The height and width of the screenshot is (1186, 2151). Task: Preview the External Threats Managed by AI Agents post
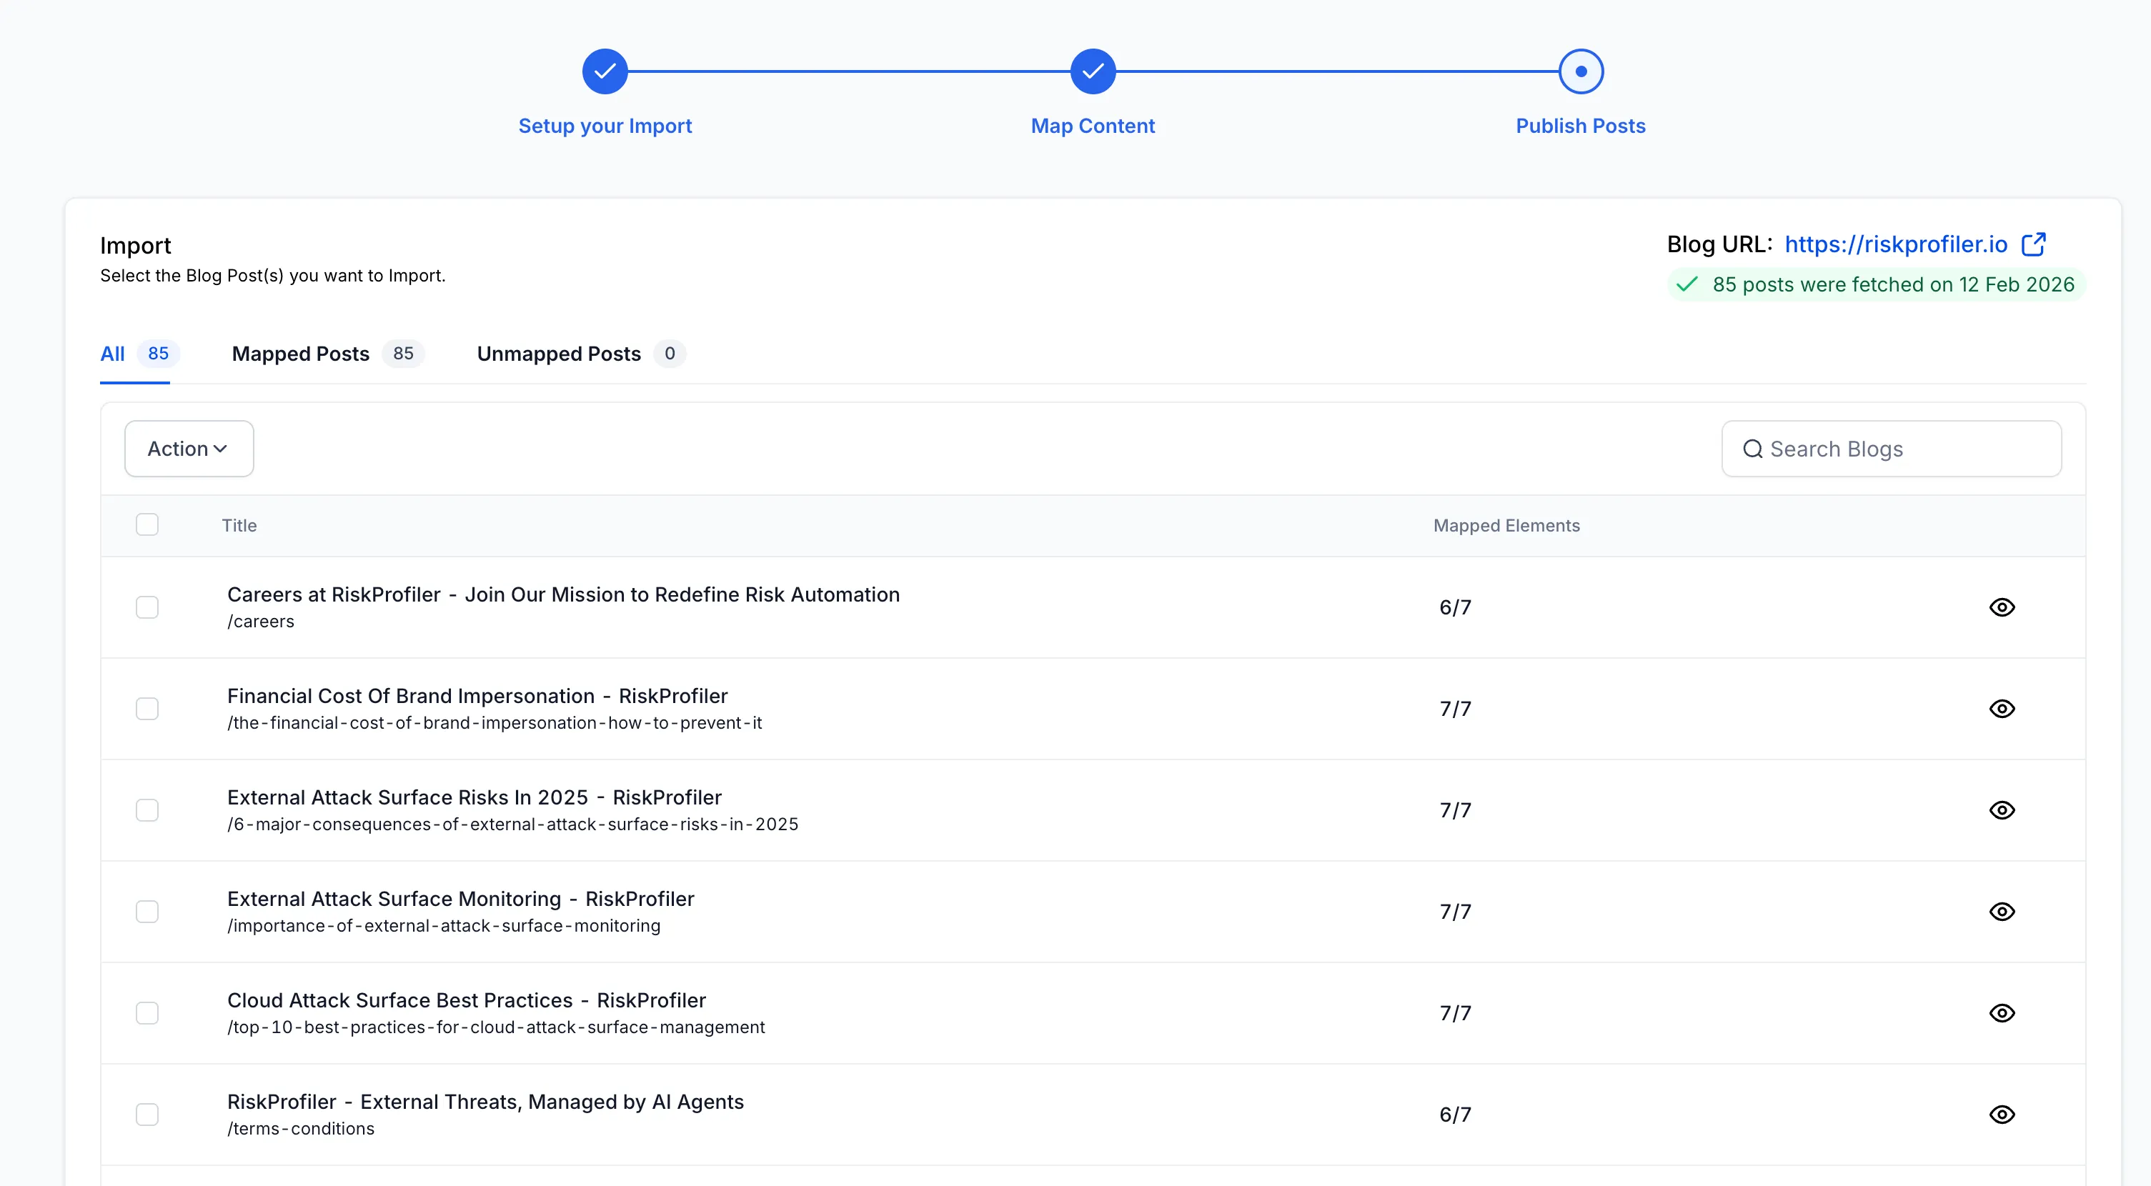click(2002, 1115)
